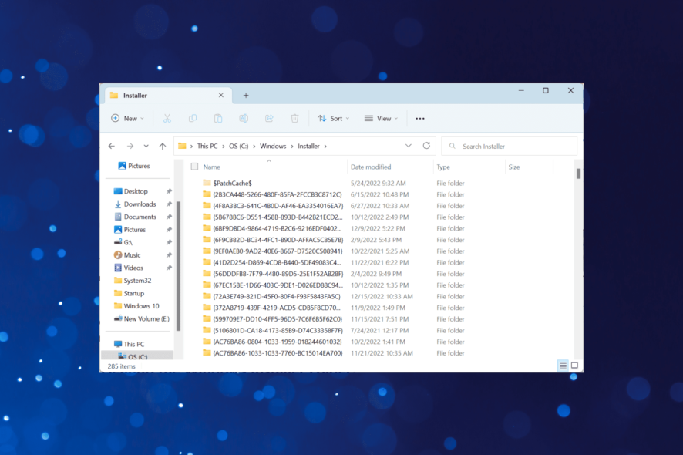Screen dimensions: 683x455
Task: Click the Delete trash icon
Action: [294, 118]
